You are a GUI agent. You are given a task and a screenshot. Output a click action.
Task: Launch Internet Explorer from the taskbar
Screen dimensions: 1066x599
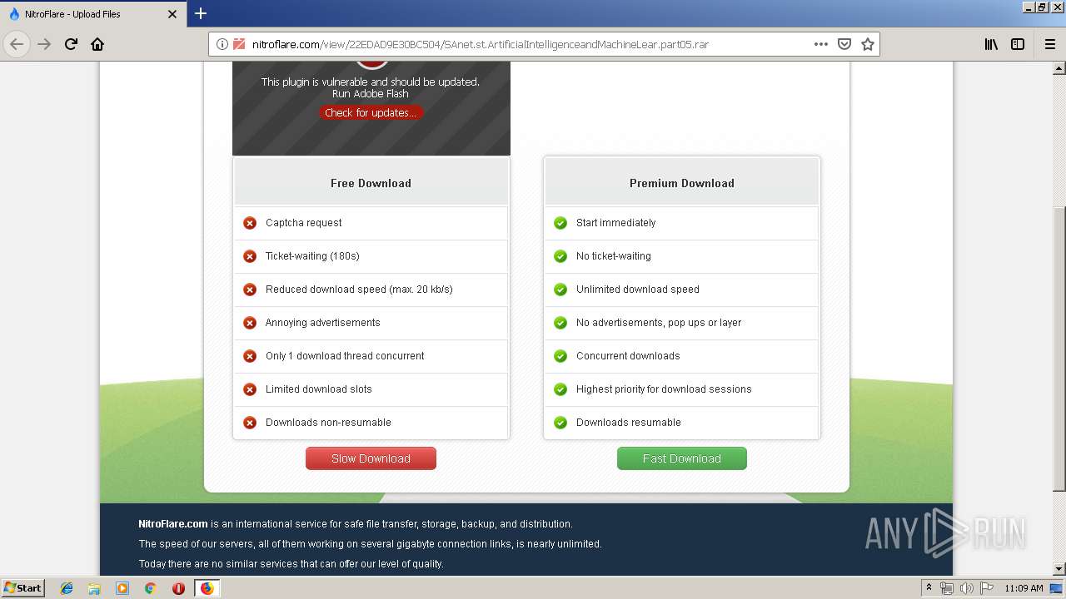point(67,588)
